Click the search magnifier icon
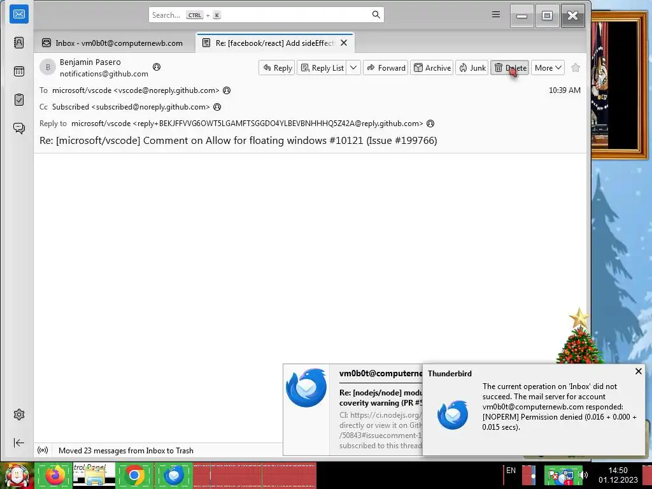The width and height of the screenshot is (652, 489). tap(376, 15)
